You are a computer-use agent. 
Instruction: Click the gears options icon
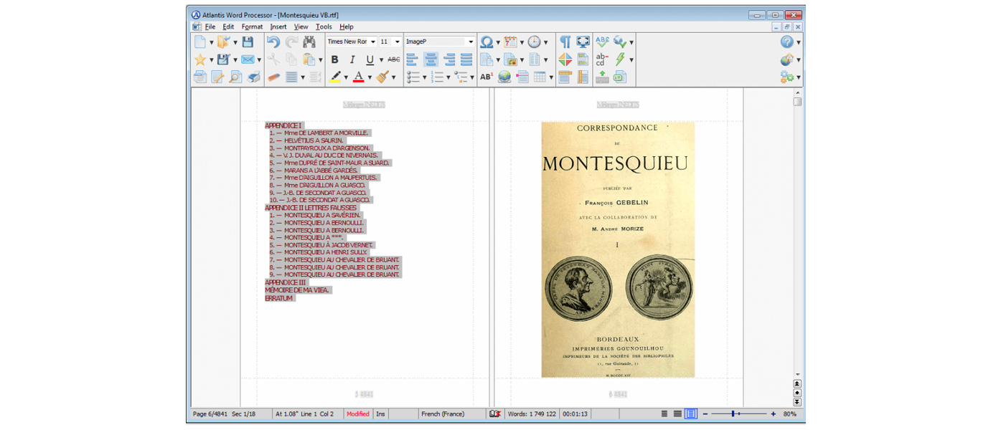[787, 77]
